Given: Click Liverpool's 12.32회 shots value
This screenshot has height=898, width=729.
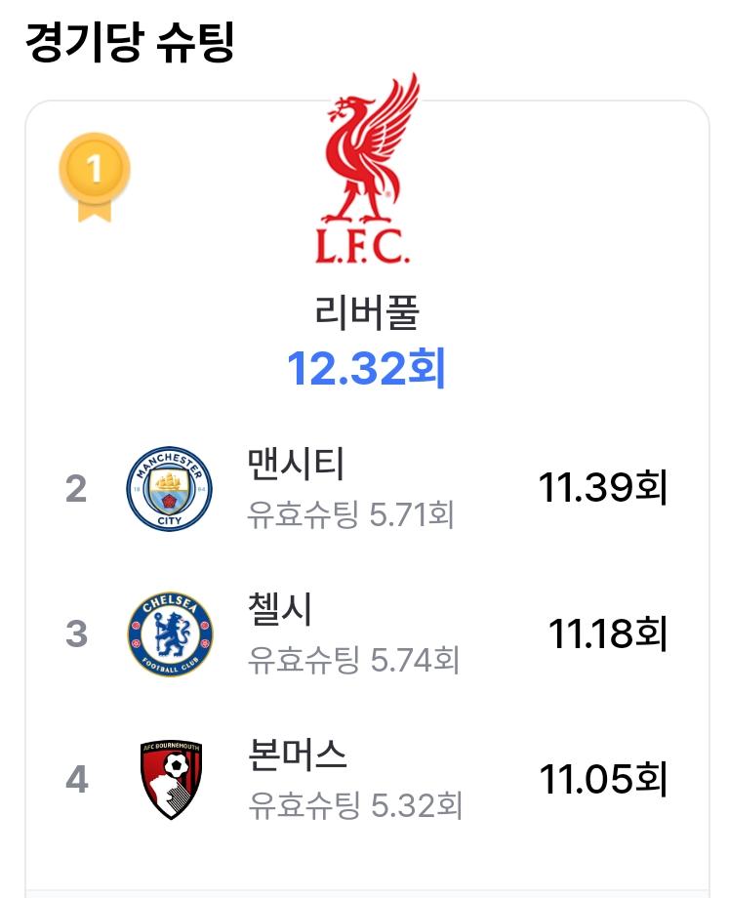Looking at the screenshot, I should [366, 368].
